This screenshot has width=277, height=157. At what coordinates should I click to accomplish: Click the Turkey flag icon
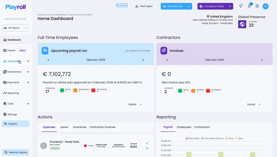(85, 146)
